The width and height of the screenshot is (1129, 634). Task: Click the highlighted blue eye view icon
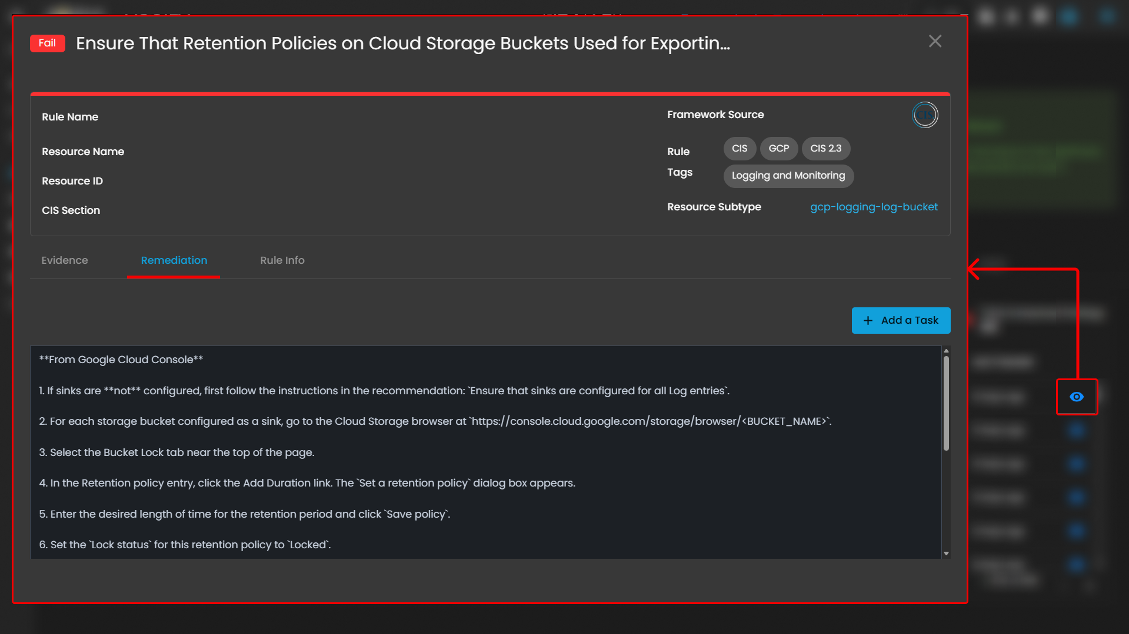[1076, 397]
